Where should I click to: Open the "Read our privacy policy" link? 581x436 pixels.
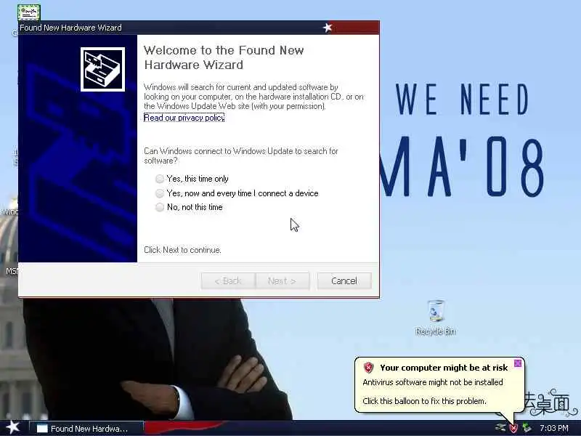[x=184, y=118]
